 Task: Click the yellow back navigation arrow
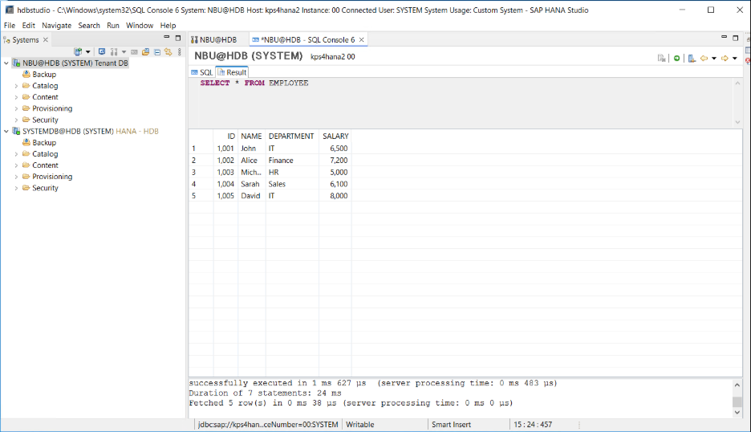point(704,58)
